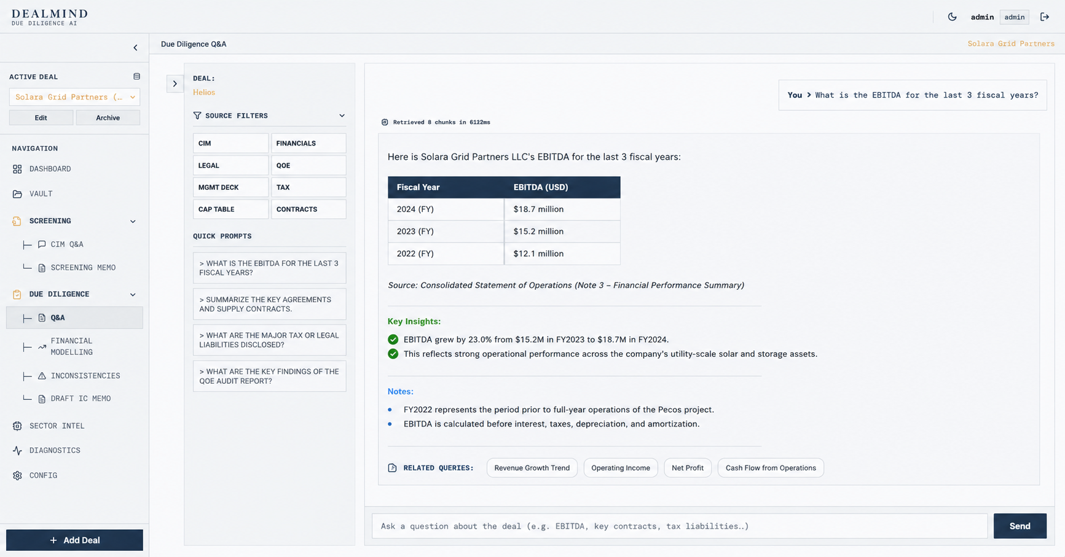Toggle the CIM source filter

tap(230, 143)
